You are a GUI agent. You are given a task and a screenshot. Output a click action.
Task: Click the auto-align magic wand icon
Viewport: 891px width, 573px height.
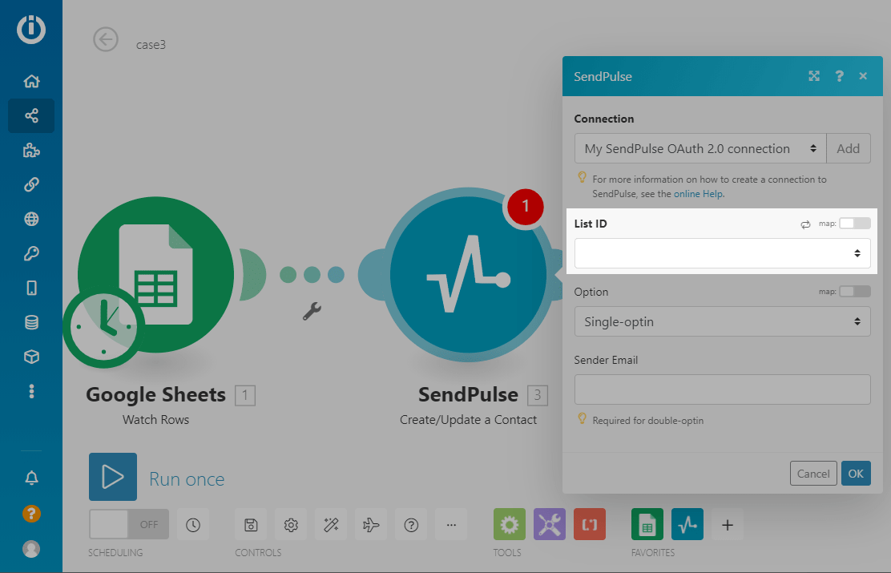coord(331,525)
